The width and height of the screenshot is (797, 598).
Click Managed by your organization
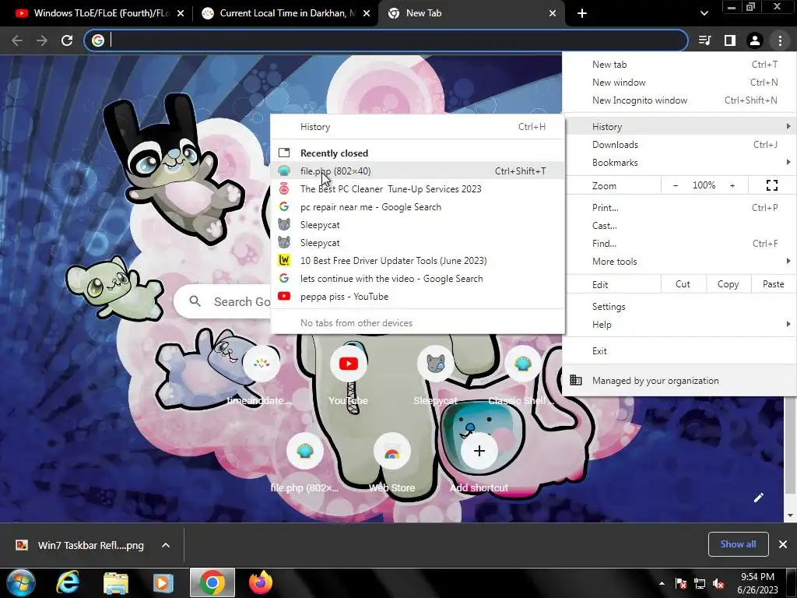coord(679,380)
